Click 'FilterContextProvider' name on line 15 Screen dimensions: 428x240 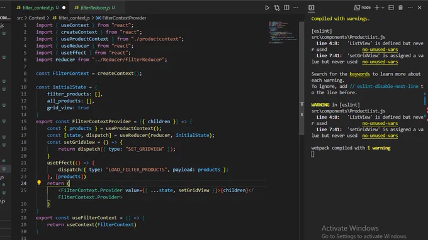[x=101, y=121]
